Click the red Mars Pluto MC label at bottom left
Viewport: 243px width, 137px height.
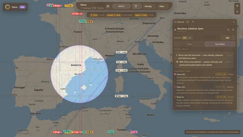(56, 132)
